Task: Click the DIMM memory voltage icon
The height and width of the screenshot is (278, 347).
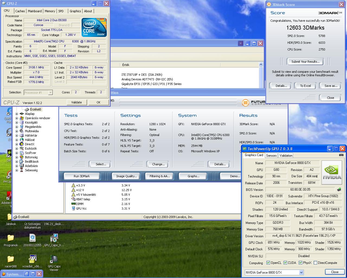Action: (x=73, y=204)
